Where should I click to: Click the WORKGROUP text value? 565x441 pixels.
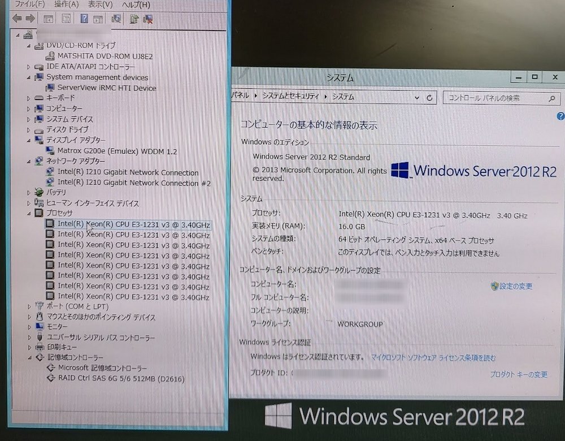point(360,324)
